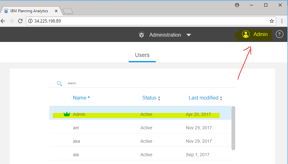Open the Chrome profile icon in title bar
Screen dimensions: 288x164
pos(237,5)
